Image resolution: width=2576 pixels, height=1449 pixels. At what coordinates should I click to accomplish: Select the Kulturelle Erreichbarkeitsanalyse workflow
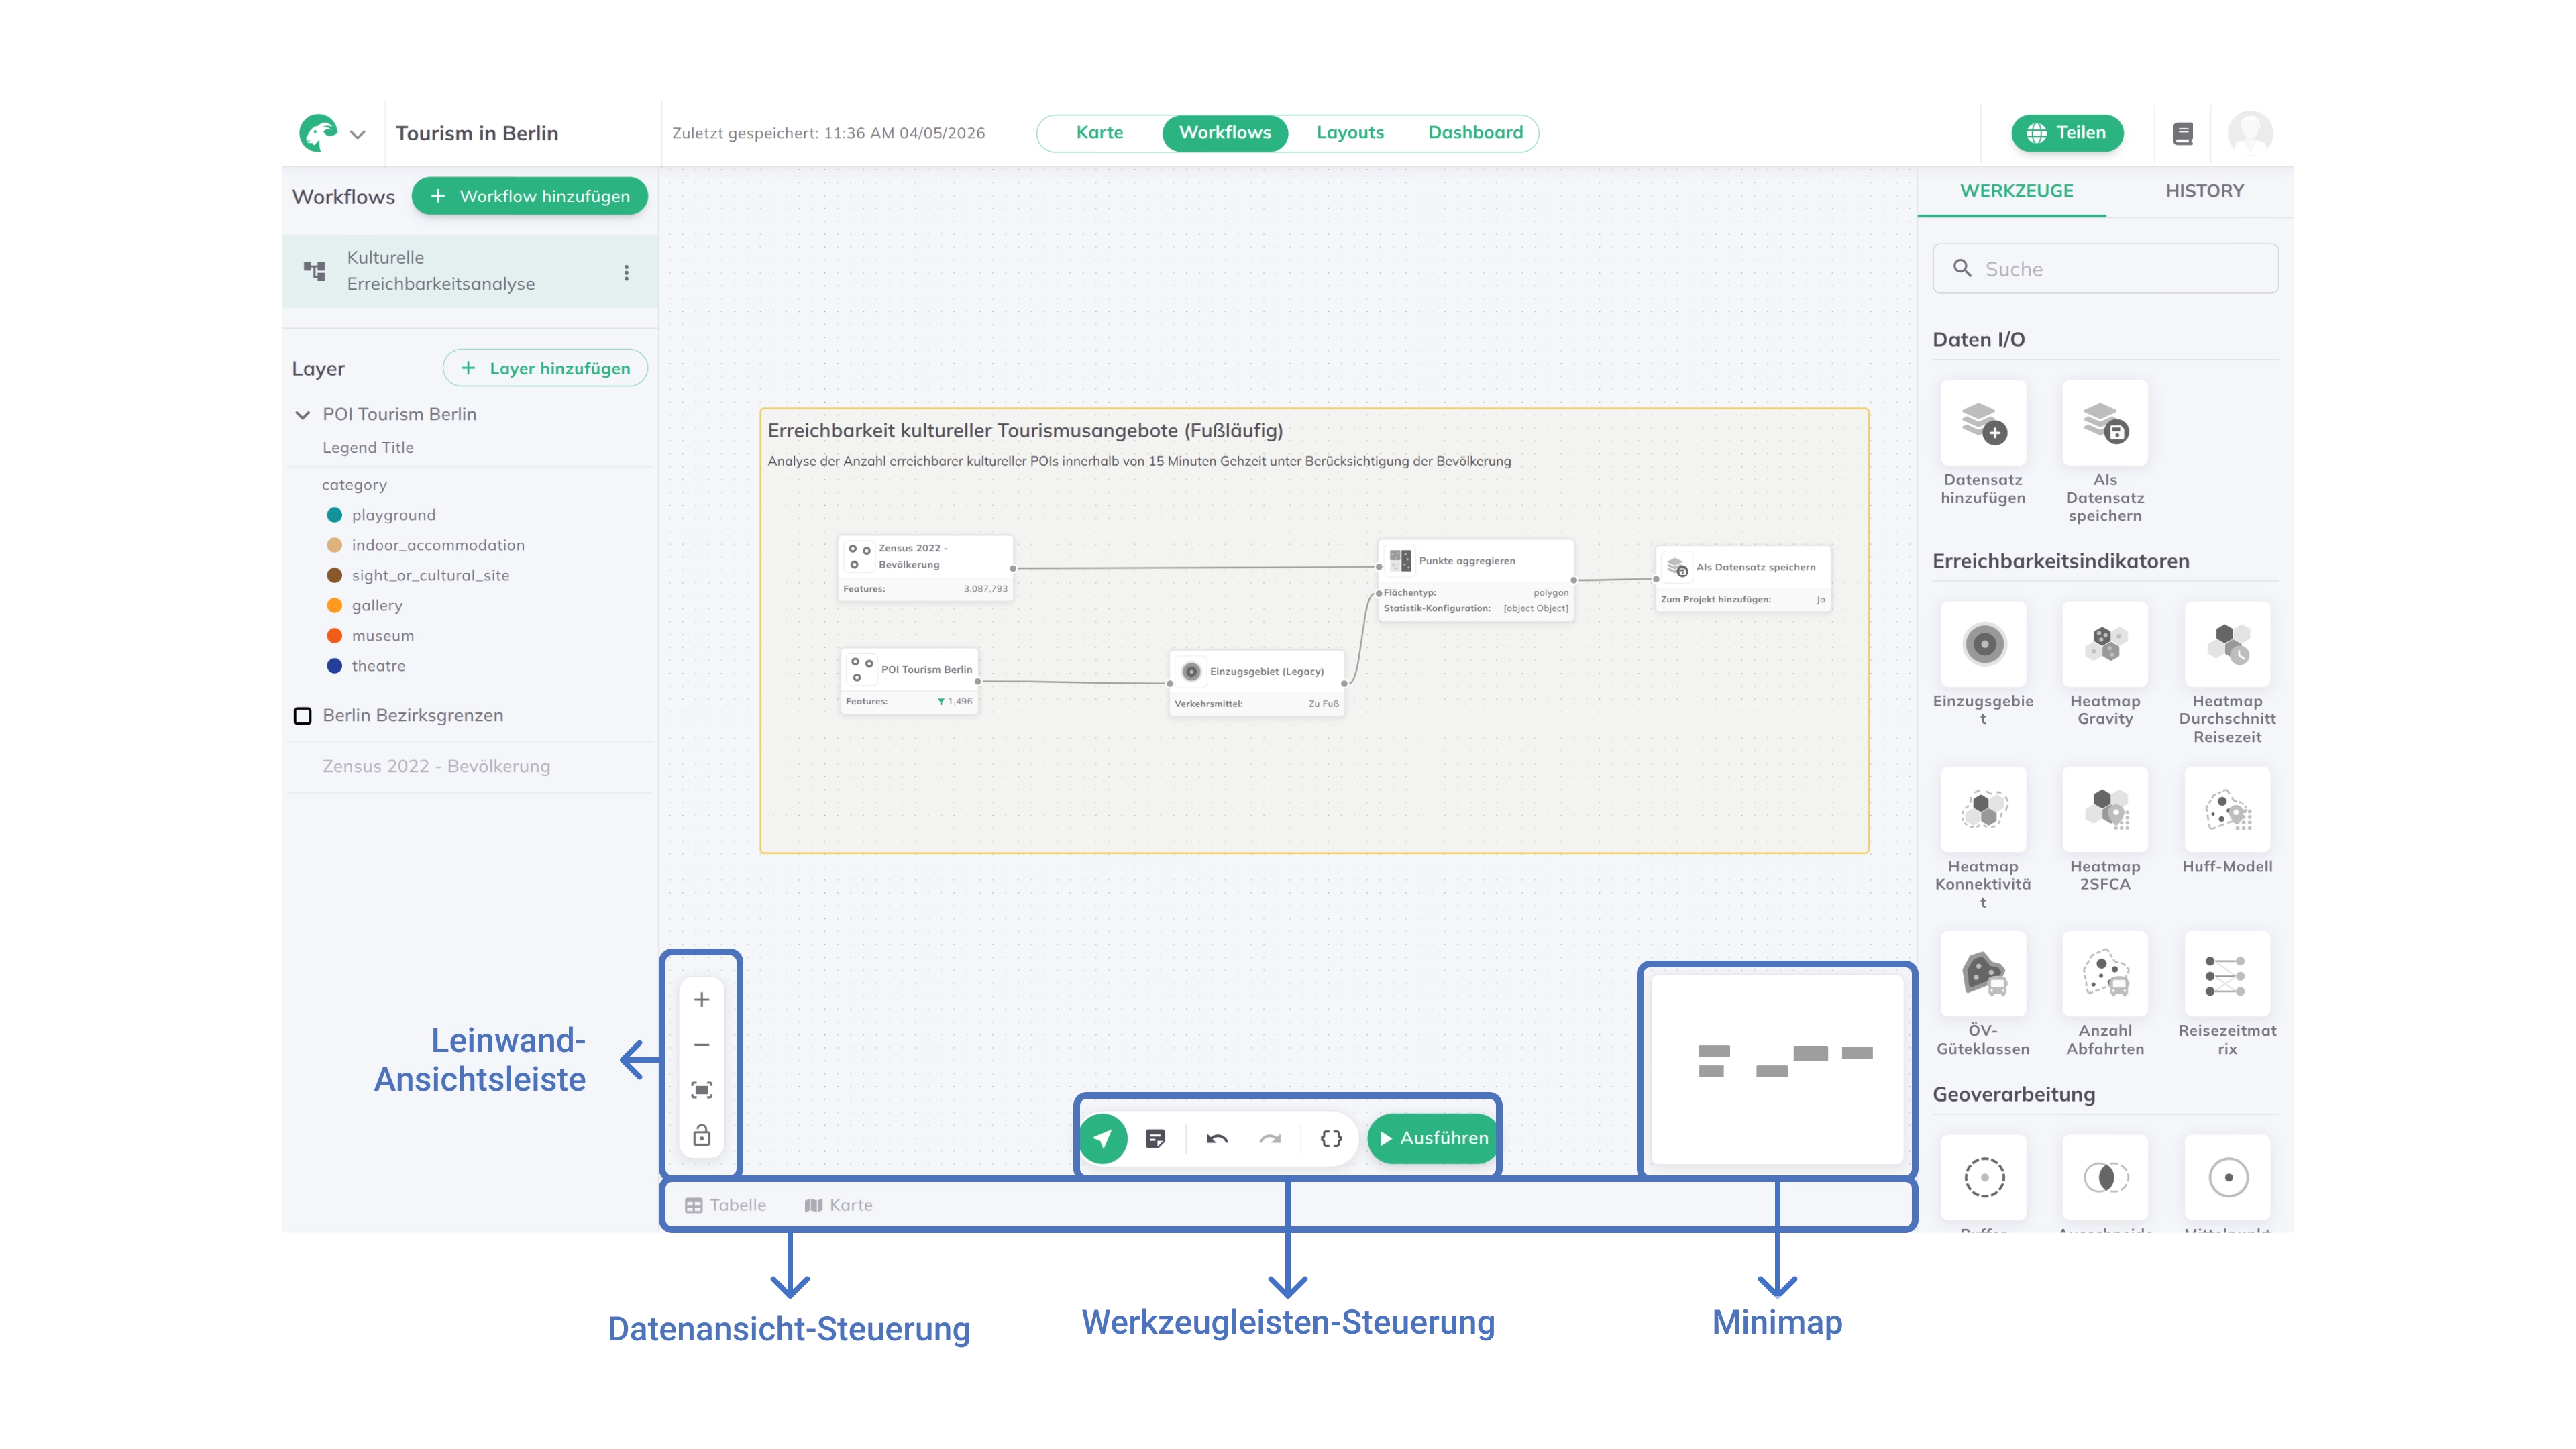pyautogui.click(x=469, y=271)
